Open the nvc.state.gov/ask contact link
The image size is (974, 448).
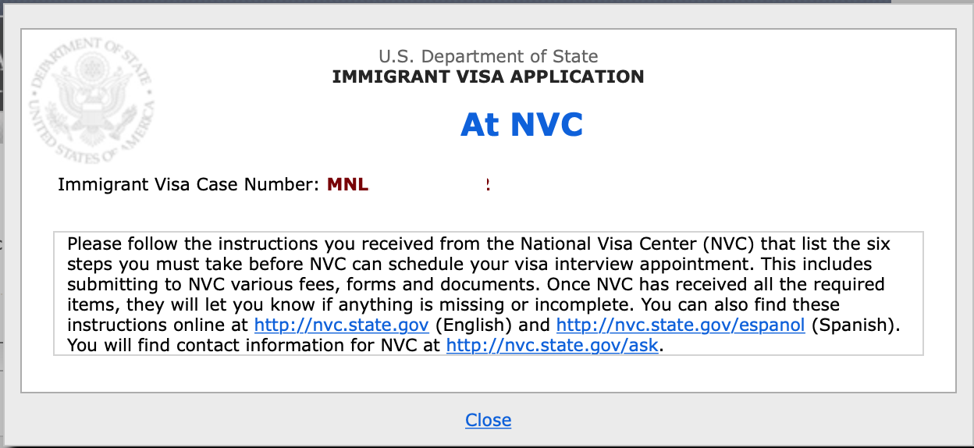(x=553, y=345)
